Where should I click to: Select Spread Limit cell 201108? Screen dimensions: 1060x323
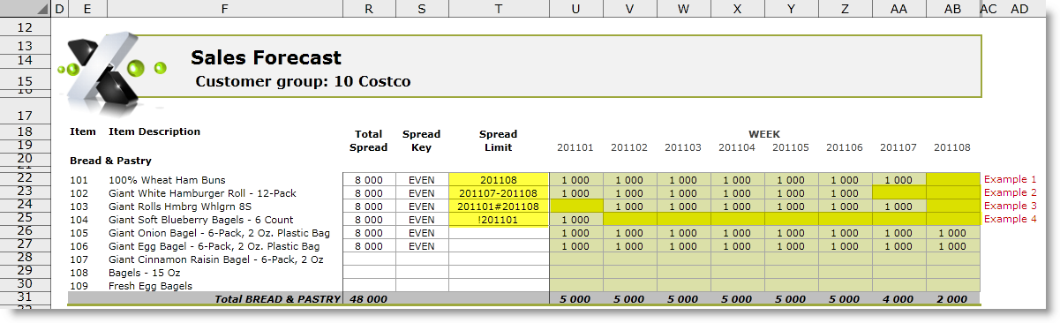click(499, 179)
